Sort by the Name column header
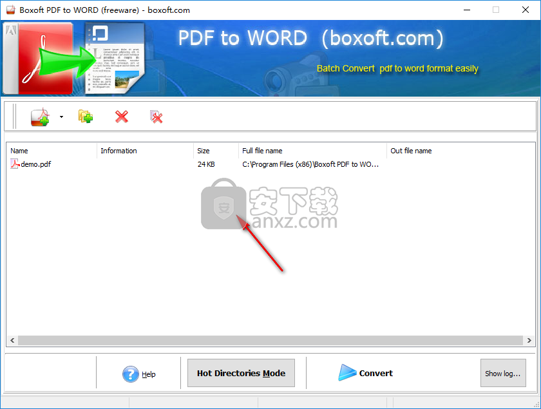This screenshot has width=541, height=409. (x=52, y=151)
